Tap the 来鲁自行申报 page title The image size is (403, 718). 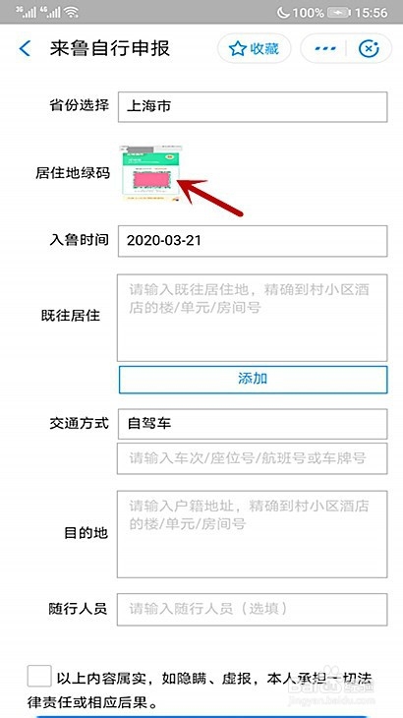pyautogui.click(x=110, y=48)
